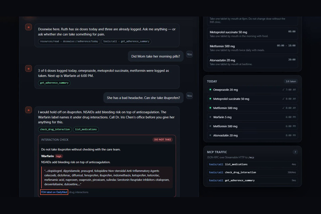Click Dosewise avatar beside ibuprofen warning reply

[x=28, y=110]
